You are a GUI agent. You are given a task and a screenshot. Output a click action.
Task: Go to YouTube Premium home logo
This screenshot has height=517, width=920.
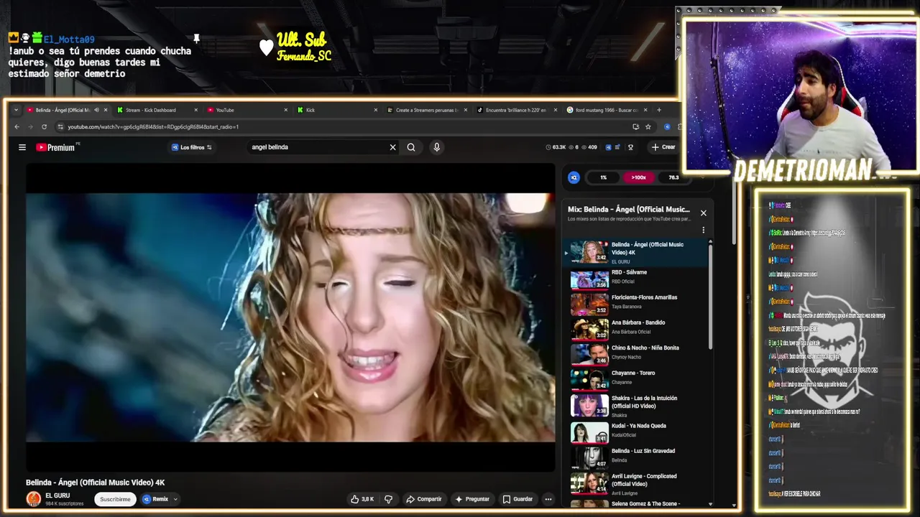tap(57, 147)
